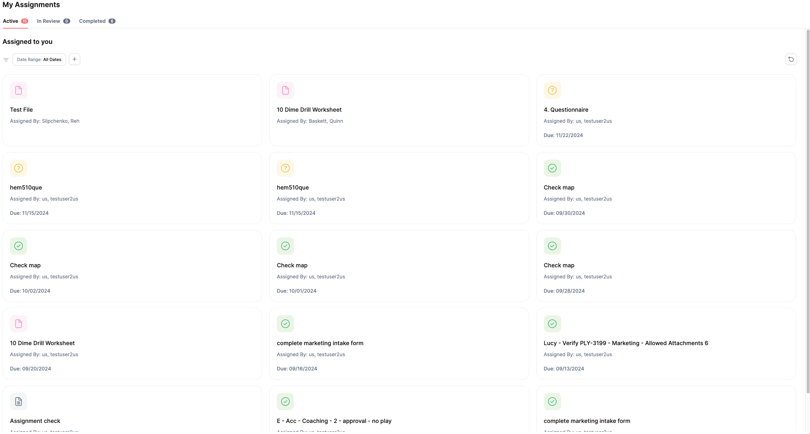Click the vertical page scrollbar
Screen dimensions: 810x434
tap(808, 211)
